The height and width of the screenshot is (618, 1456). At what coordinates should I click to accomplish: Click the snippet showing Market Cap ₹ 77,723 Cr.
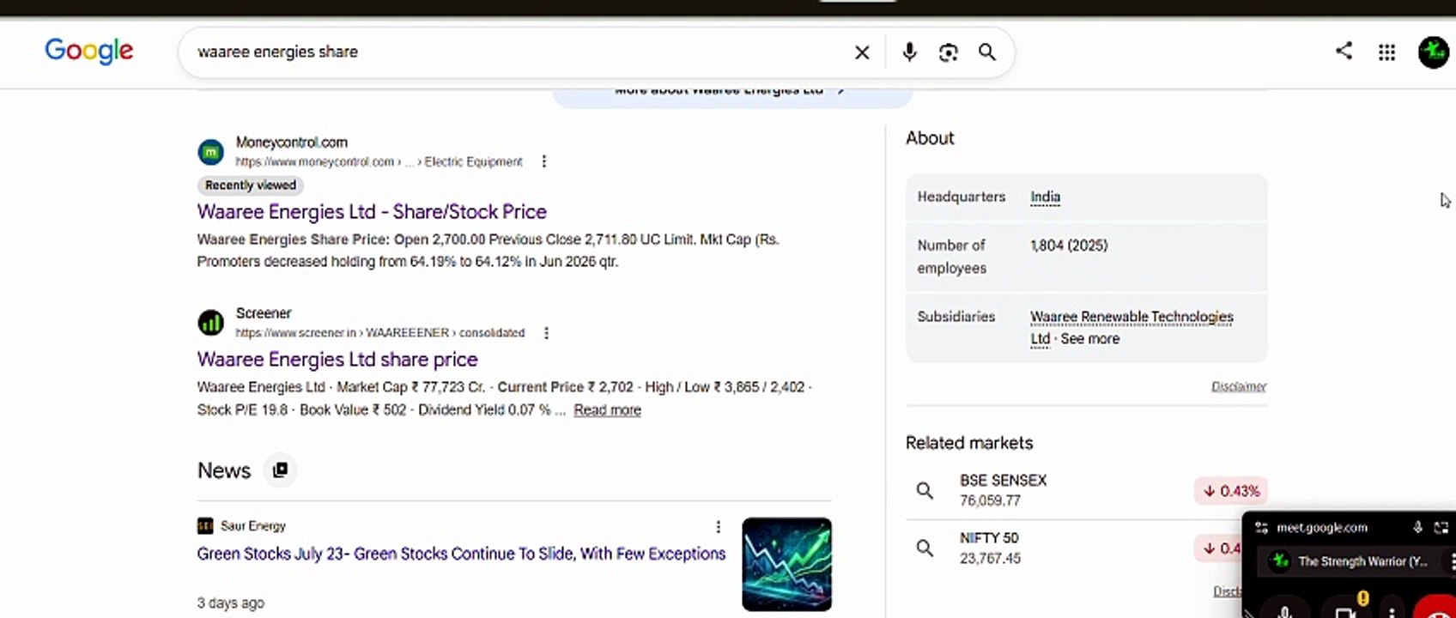click(x=505, y=398)
